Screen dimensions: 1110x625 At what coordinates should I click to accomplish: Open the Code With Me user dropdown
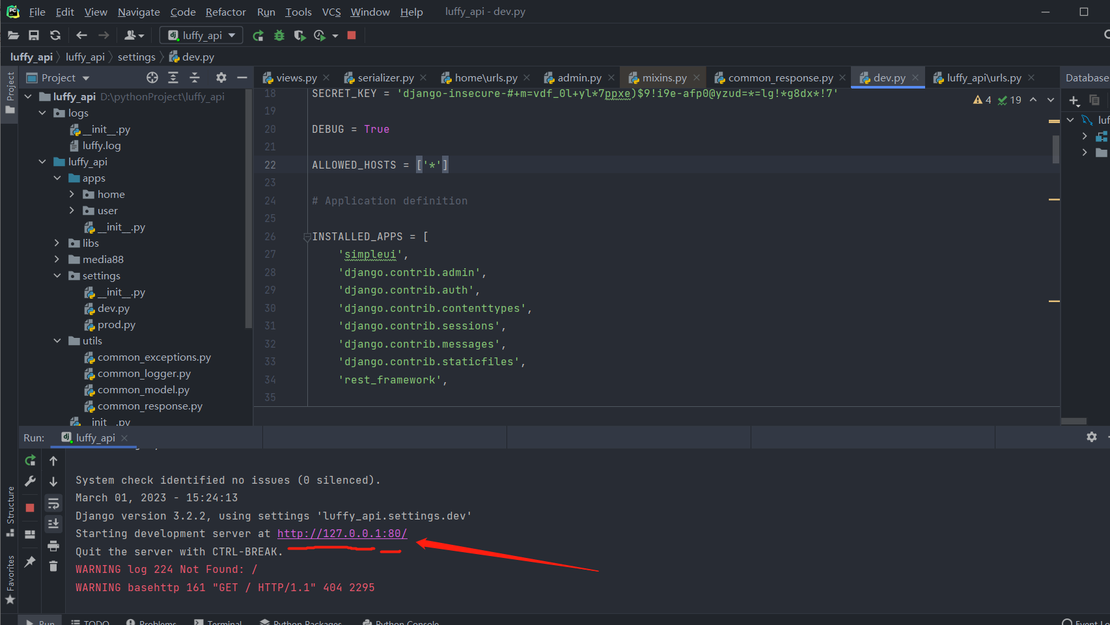[x=134, y=35]
